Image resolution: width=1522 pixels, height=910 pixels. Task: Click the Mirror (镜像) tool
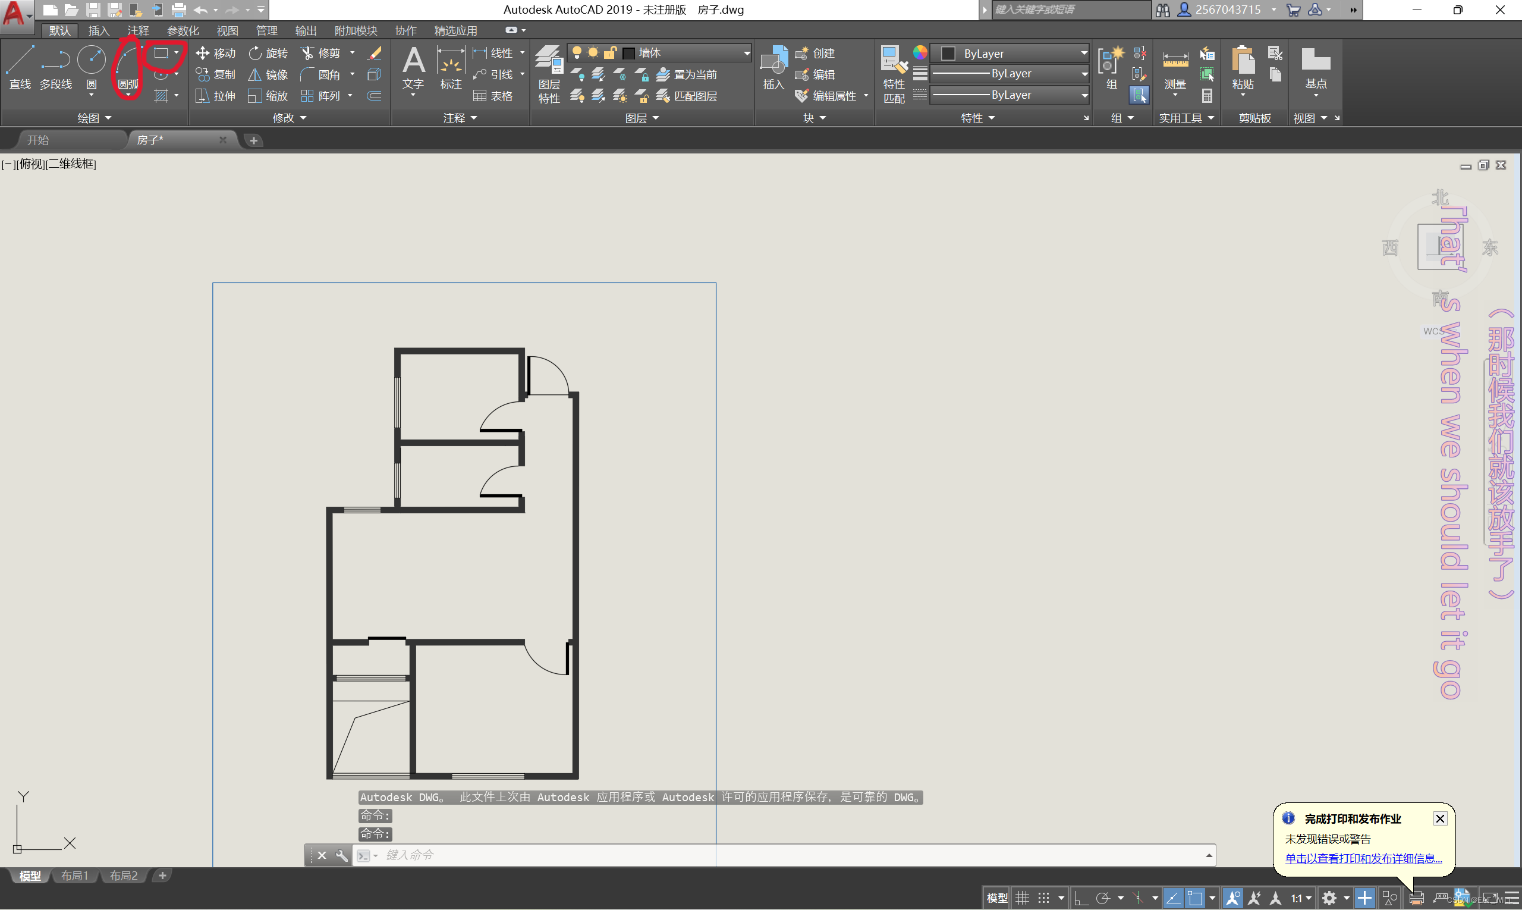pyautogui.click(x=268, y=75)
